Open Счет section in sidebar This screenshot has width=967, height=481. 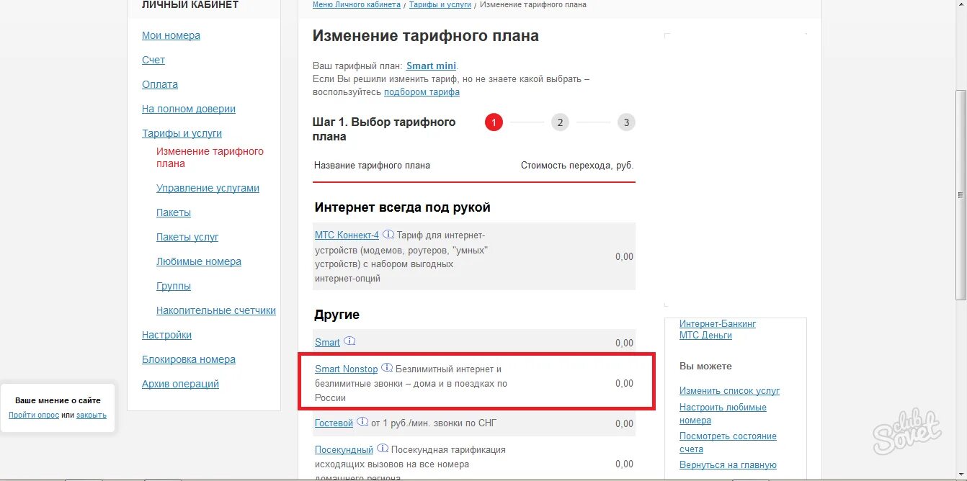[x=153, y=60]
